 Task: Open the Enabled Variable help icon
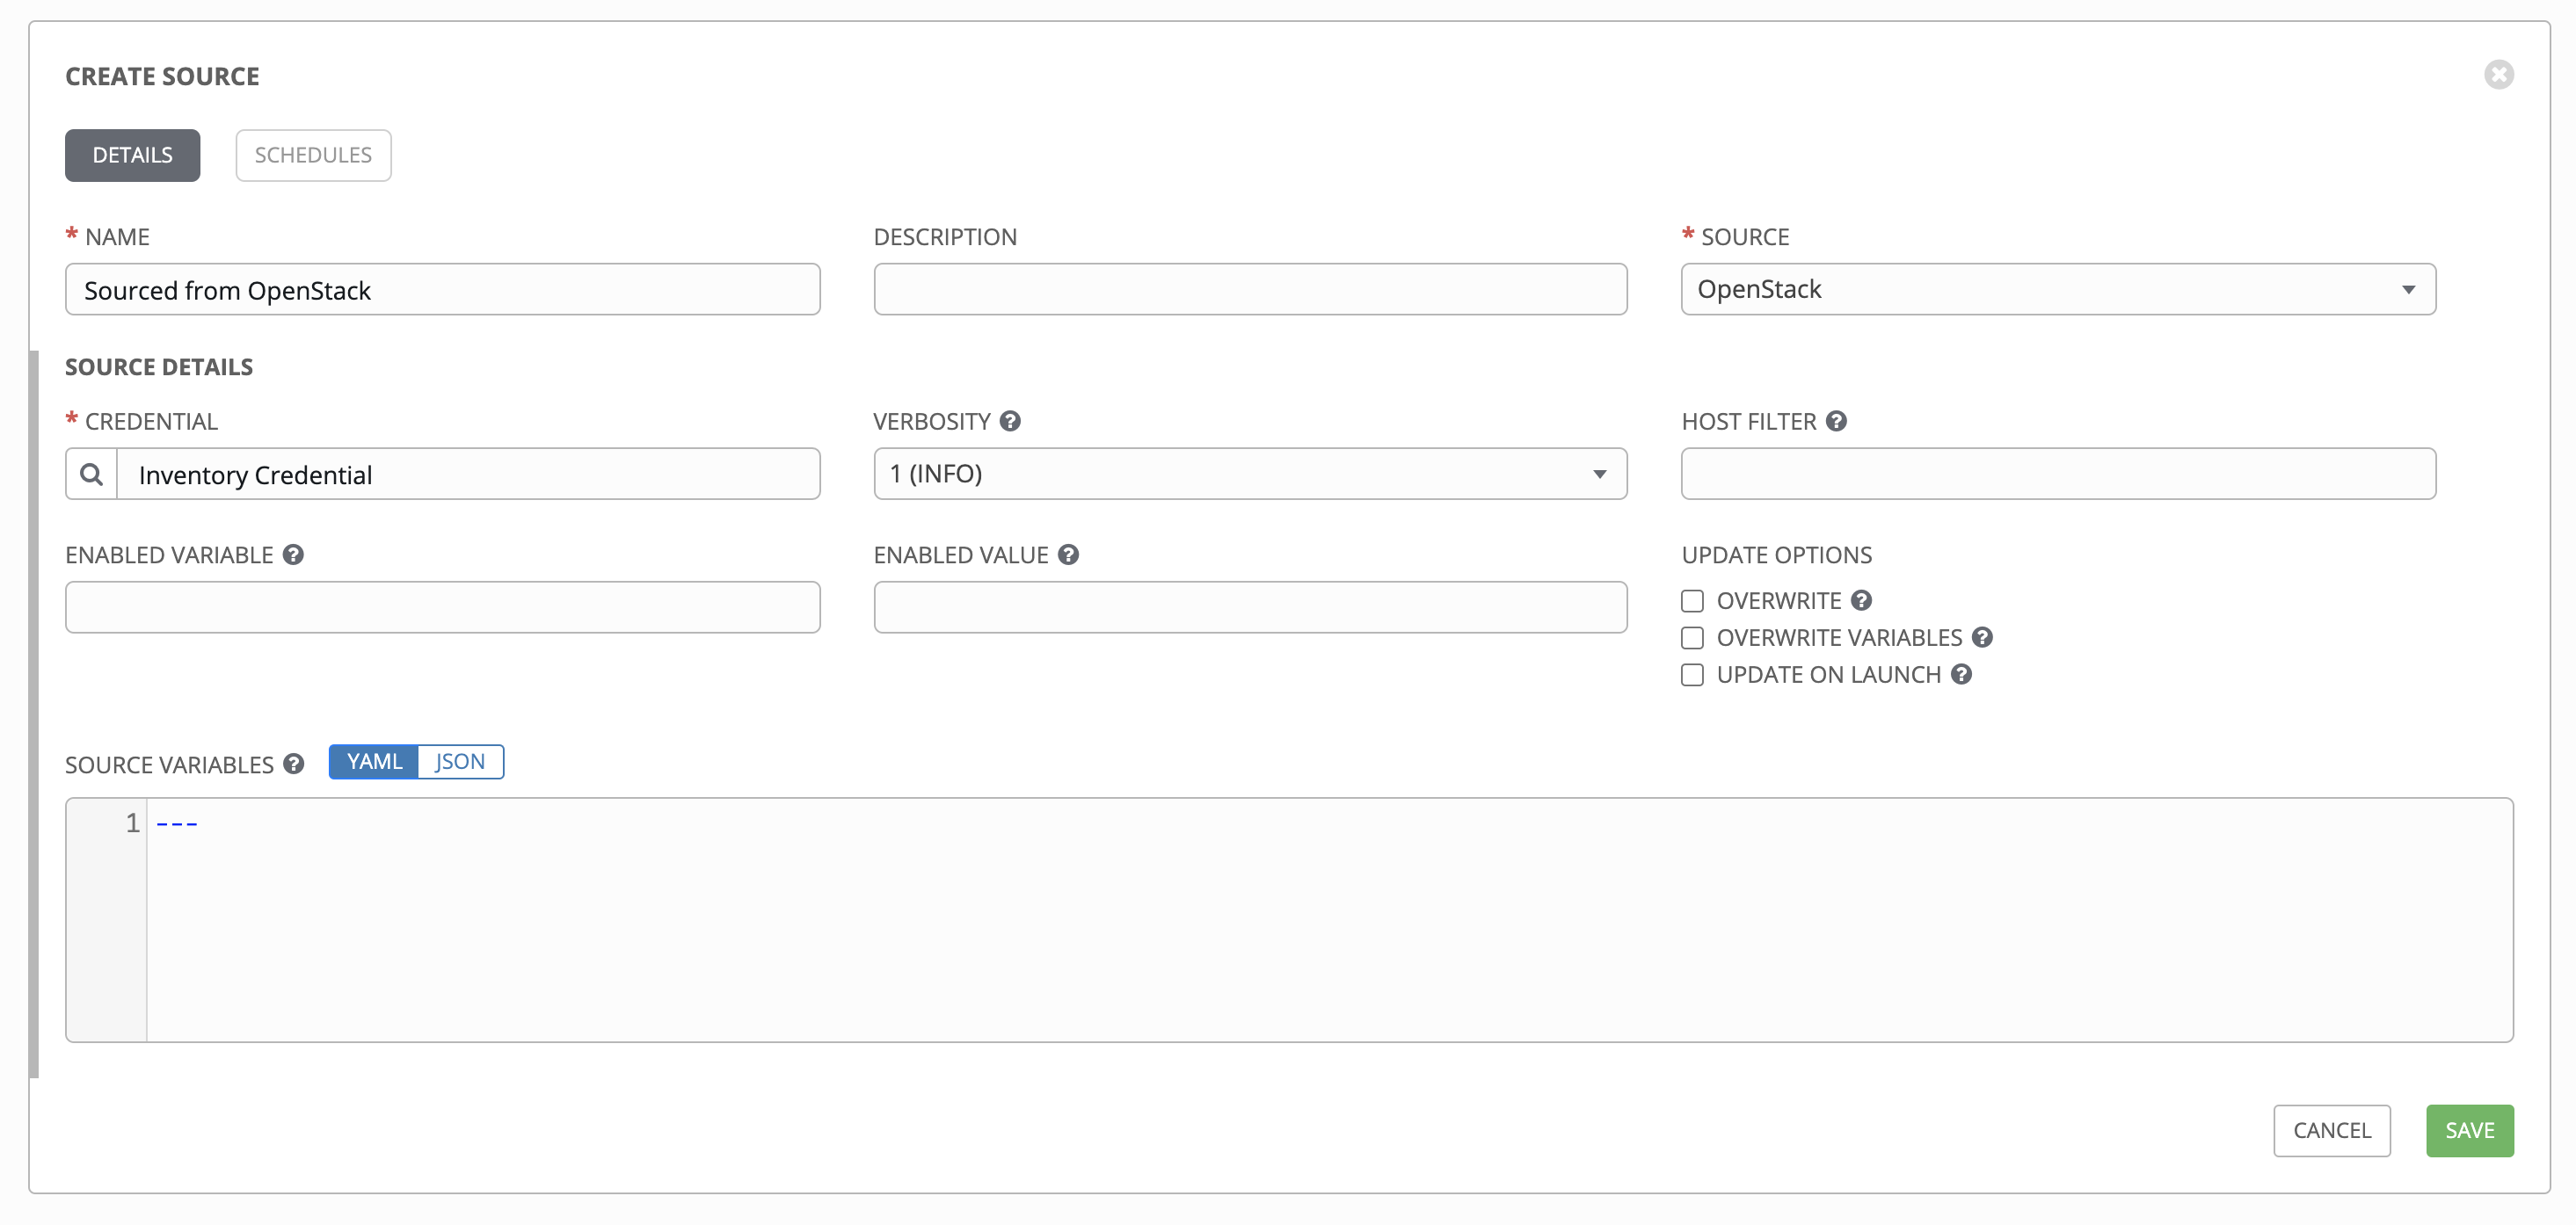(293, 555)
